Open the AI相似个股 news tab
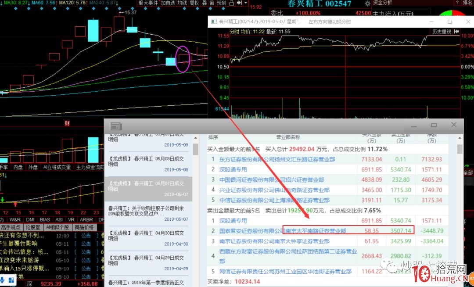This screenshot has width=474, height=287. tap(57, 227)
